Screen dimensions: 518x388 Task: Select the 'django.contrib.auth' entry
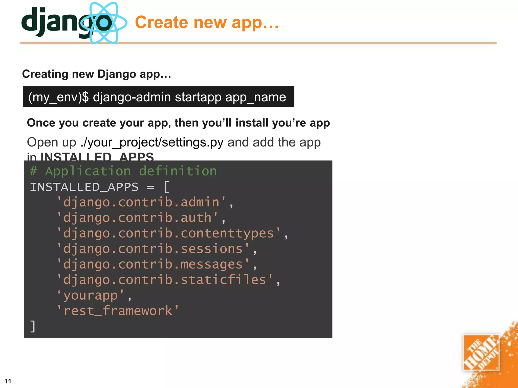point(141,218)
